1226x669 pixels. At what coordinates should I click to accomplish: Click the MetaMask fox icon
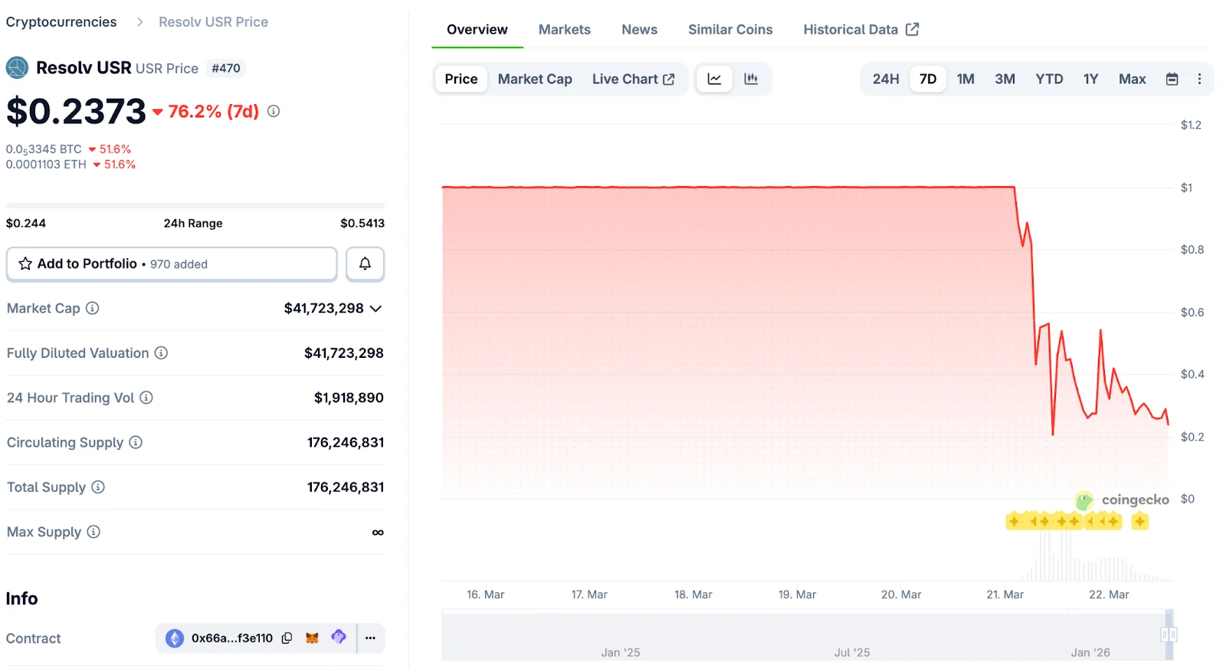click(x=312, y=638)
